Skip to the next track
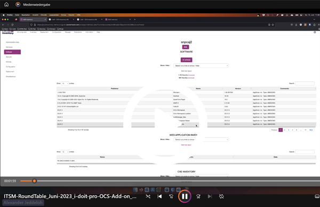This screenshot has height=207, width=320. tap(210, 196)
